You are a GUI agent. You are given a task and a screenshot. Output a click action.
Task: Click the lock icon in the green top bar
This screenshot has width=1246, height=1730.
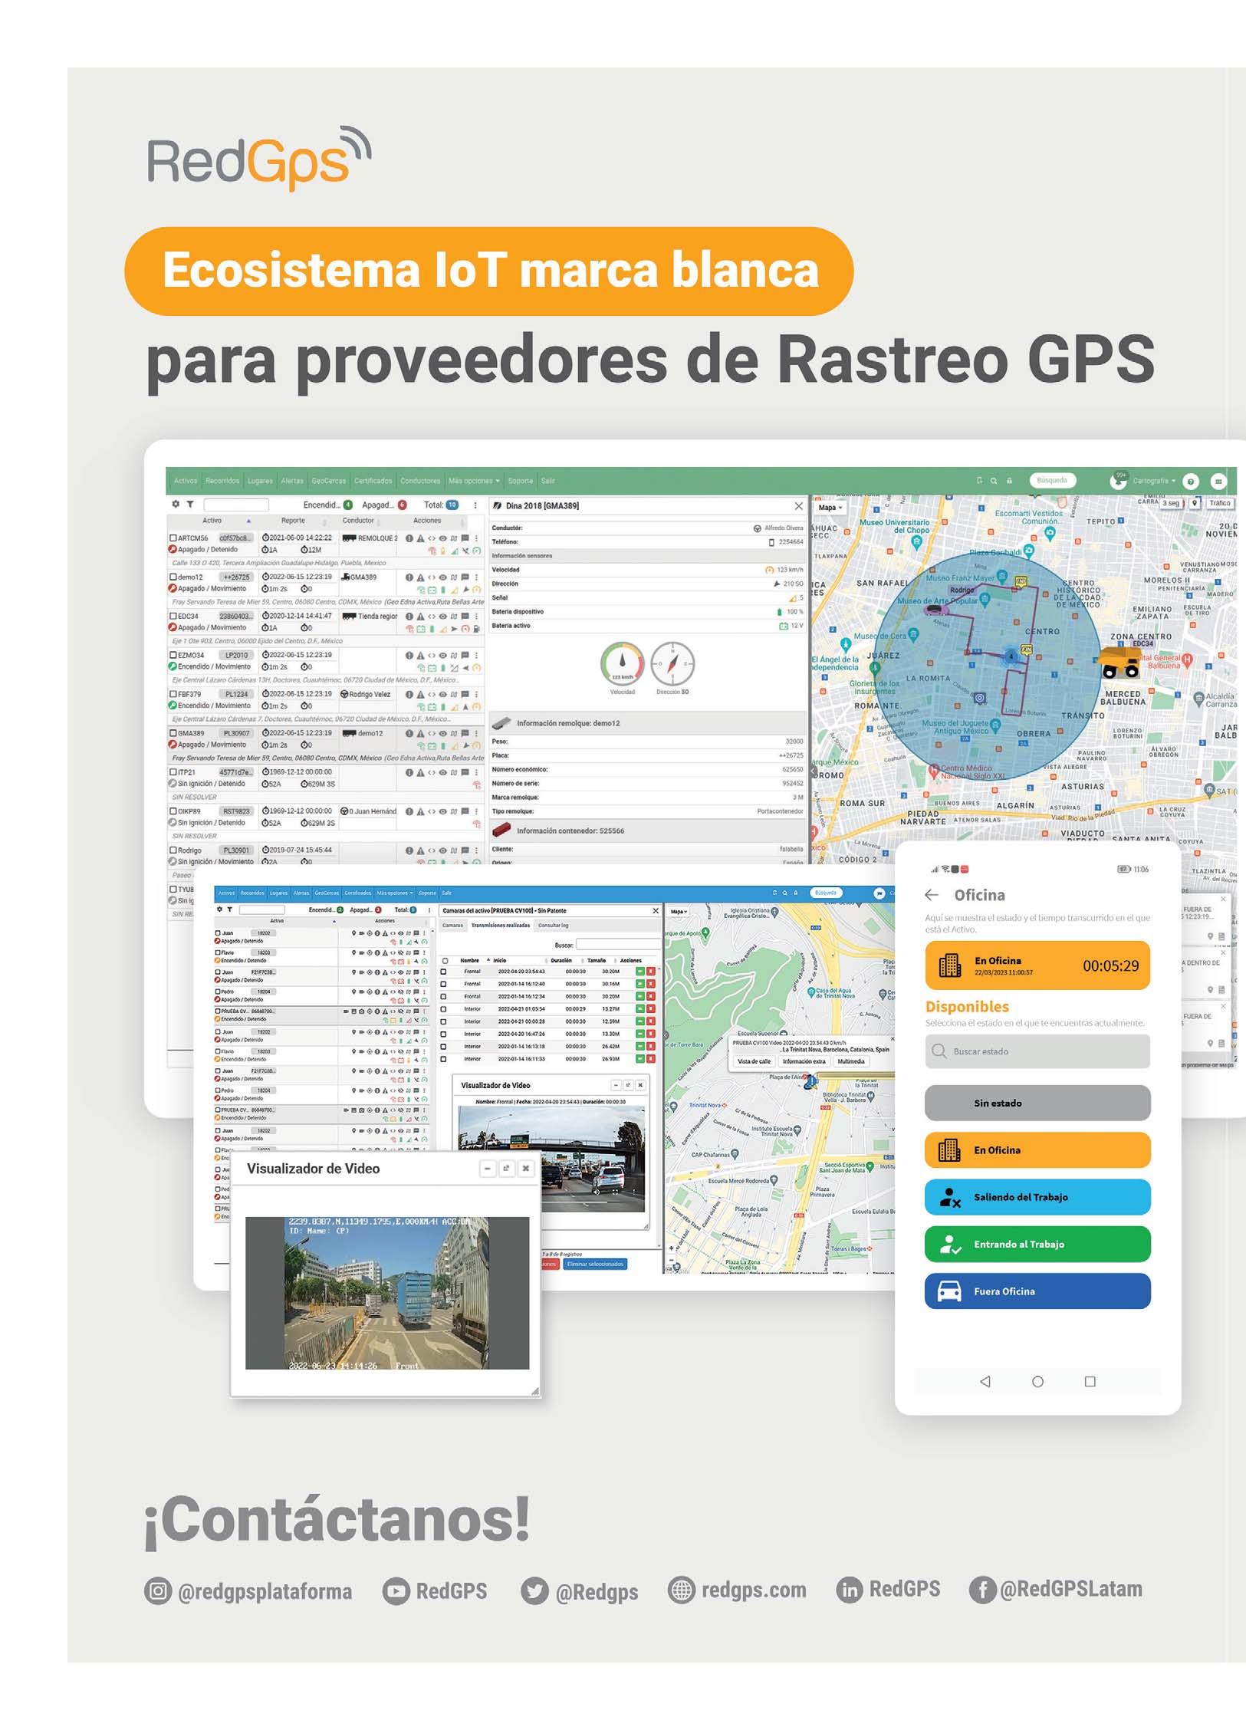pyautogui.click(x=1009, y=481)
